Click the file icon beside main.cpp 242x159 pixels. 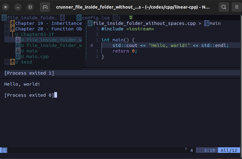point(18,56)
